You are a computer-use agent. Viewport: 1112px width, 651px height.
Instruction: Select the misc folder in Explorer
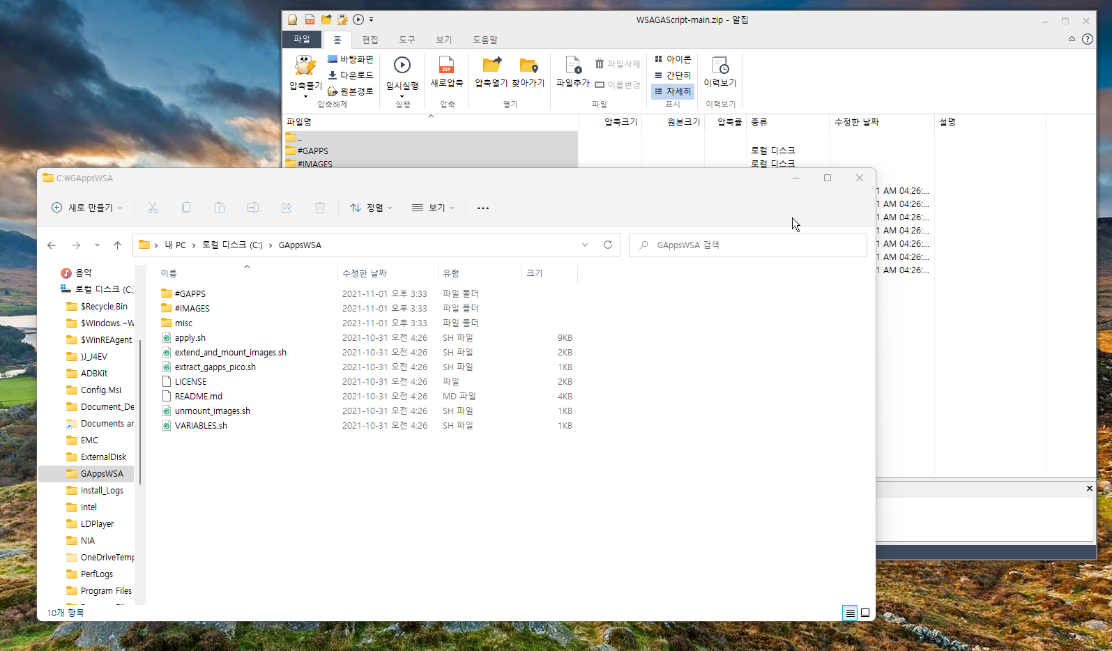tap(183, 323)
